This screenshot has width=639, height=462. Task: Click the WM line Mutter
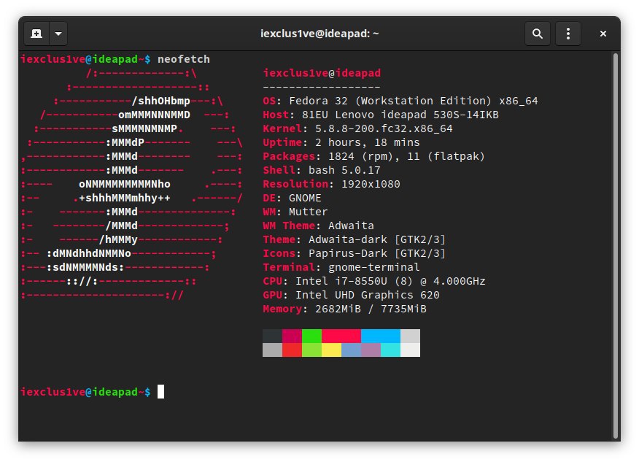295,212
